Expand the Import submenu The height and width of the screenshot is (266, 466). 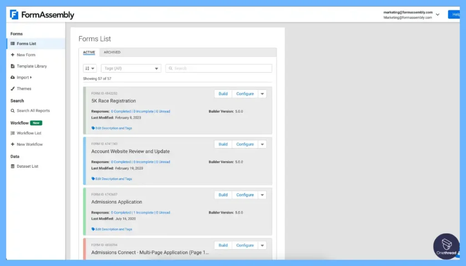point(24,77)
